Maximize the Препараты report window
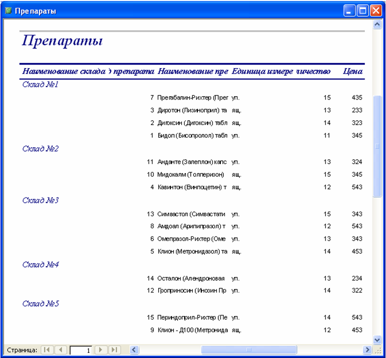The height and width of the screenshot is (358, 386). pos(362,11)
